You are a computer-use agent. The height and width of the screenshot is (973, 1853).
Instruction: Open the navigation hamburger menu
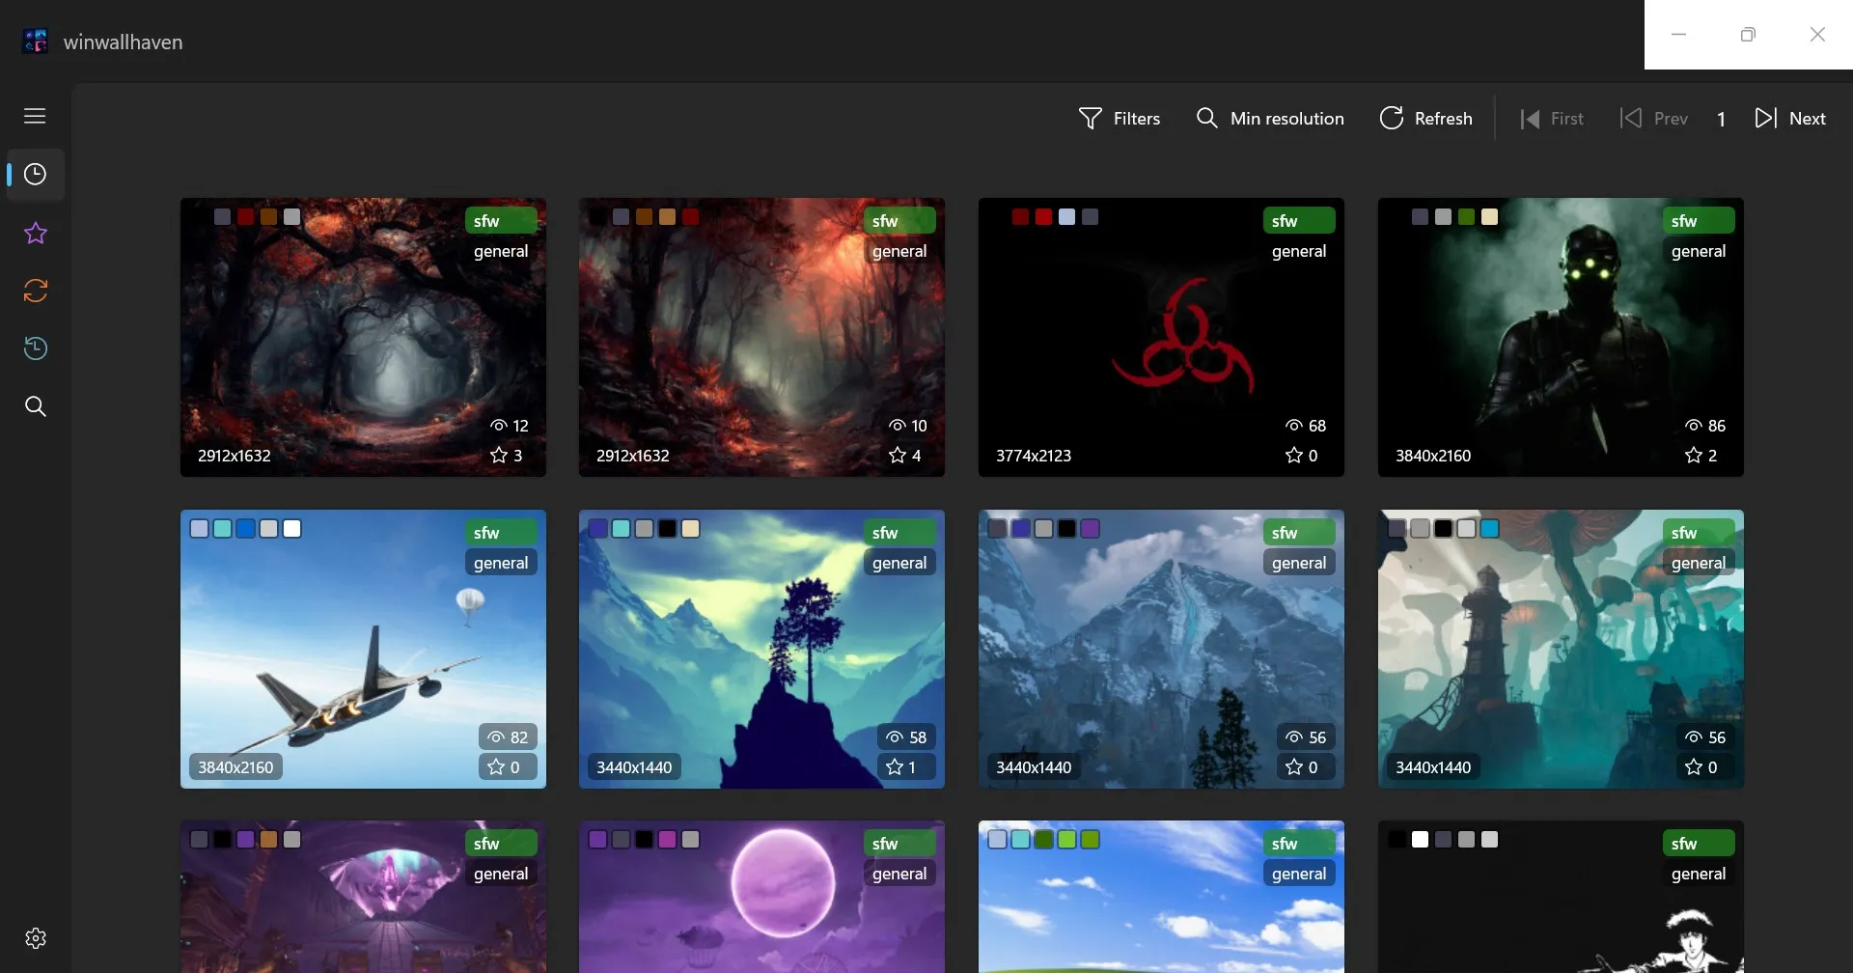(x=35, y=115)
